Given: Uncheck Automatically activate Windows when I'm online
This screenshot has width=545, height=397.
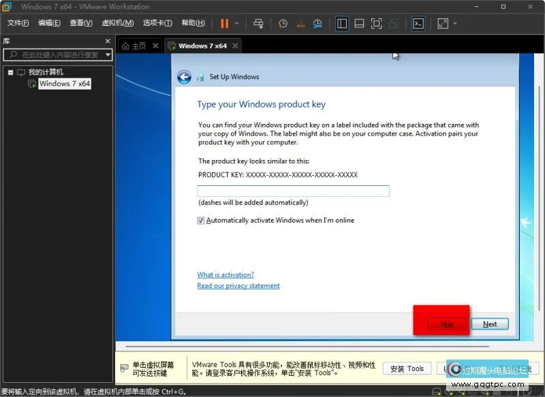Looking at the screenshot, I should click(x=200, y=221).
